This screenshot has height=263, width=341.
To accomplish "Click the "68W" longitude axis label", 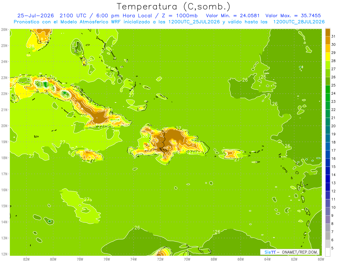I will [x=214, y=259].
